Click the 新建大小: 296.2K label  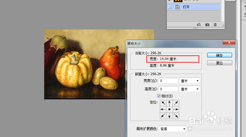point(148,74)
